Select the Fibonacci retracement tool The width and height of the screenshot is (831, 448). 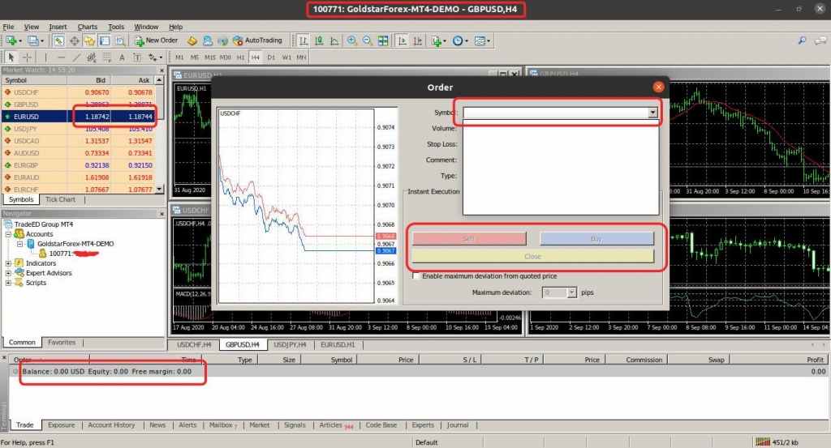point(107,58)
